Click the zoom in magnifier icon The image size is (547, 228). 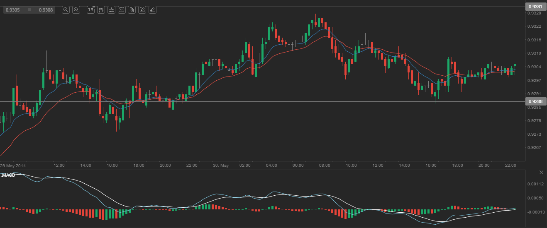coord(76,10)
